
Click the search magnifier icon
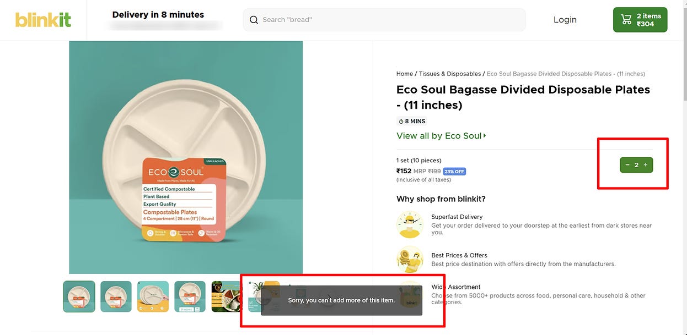[254, 20]
